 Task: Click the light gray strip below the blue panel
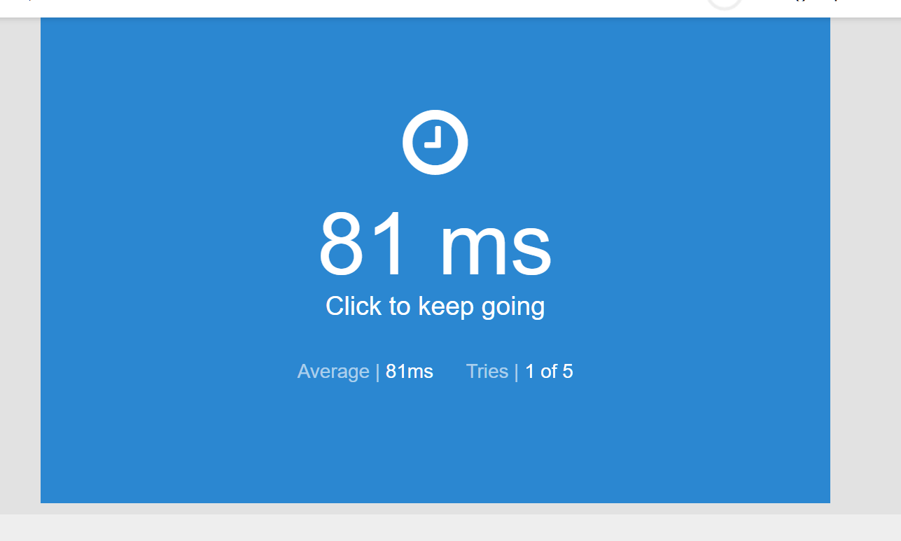pyautogui.click(x=450, y=528)
